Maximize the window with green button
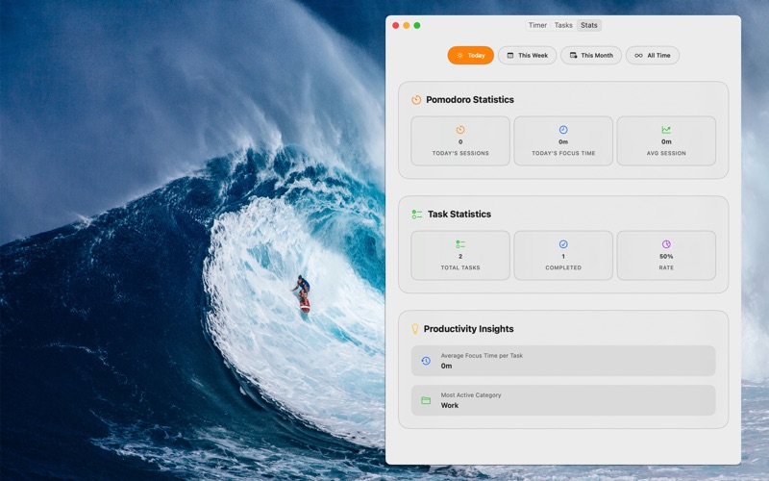Screen dimensions: 769x481 417,26
